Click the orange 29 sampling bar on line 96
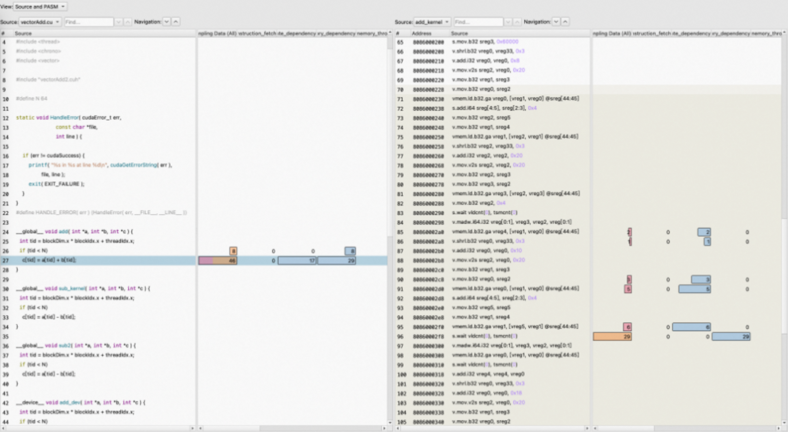This screenshot has width=788, height=432. click(612, 336)
